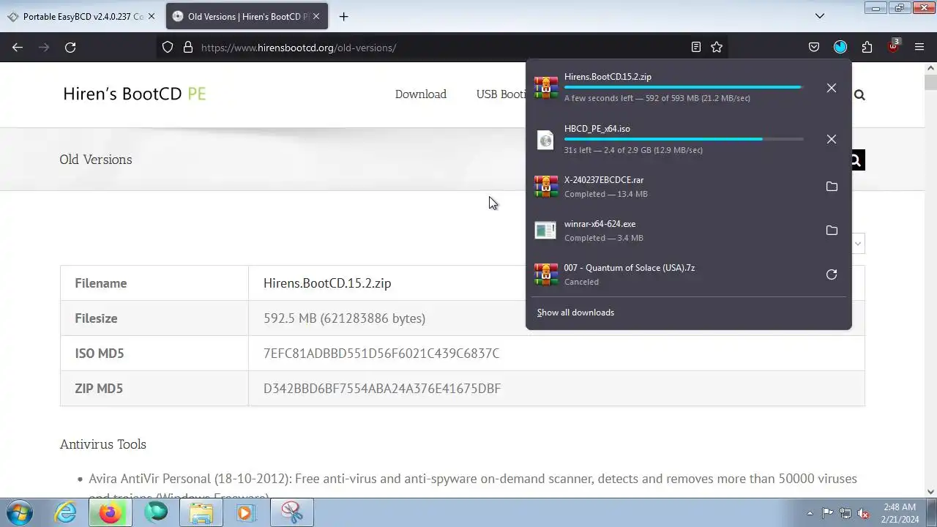
Task: Click the page vertical scrollbar
Action: pos(931,280)
